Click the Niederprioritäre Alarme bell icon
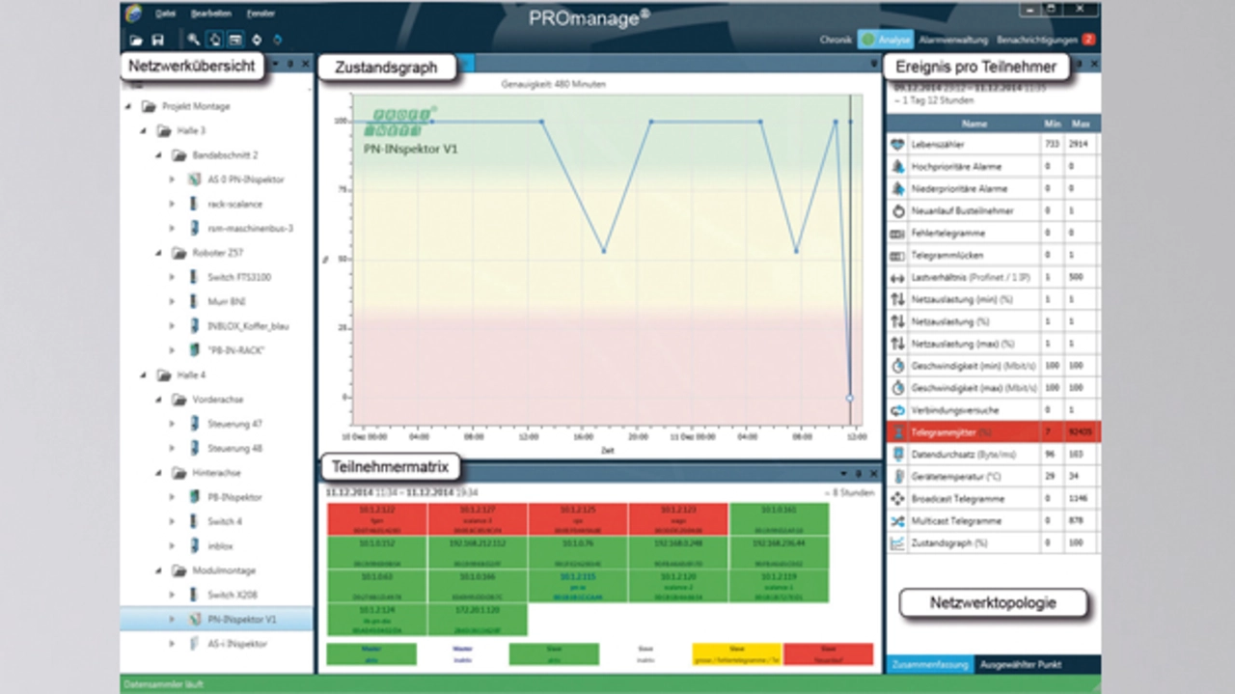 (897, 188)
